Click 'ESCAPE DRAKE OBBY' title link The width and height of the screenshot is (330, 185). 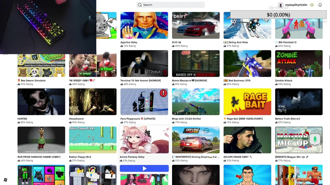click(x=238, y=157)
